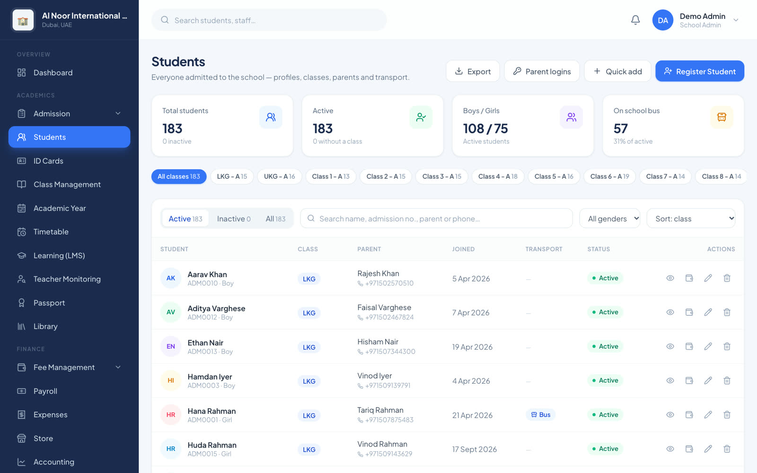The height and width of the screenshot is (473, 757).
Task: Switch to the All 183 tab
Action: pos(275,219)
